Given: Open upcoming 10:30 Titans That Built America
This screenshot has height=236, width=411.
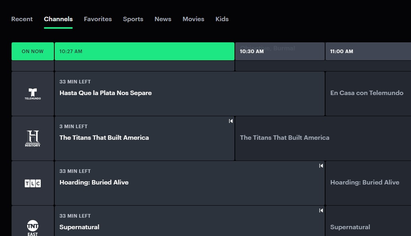Looking at the screenshot, I should [323, 139].
